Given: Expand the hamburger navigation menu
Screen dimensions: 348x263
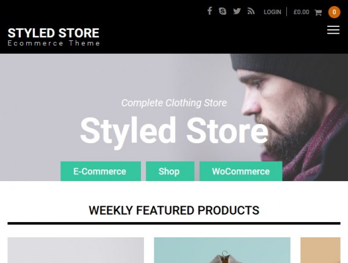Looking at the screenshot, I should [x=333, y=30].
